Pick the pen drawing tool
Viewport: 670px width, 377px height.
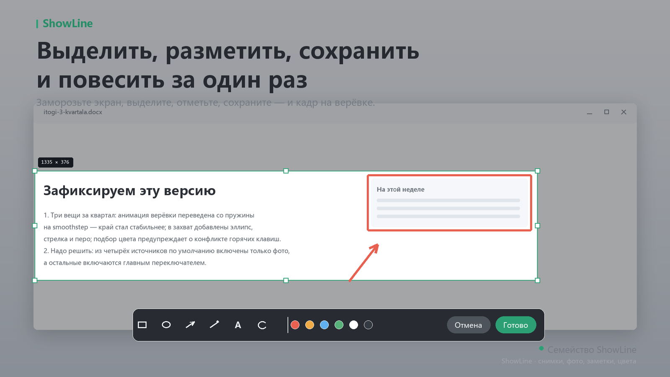pos(214,325)
